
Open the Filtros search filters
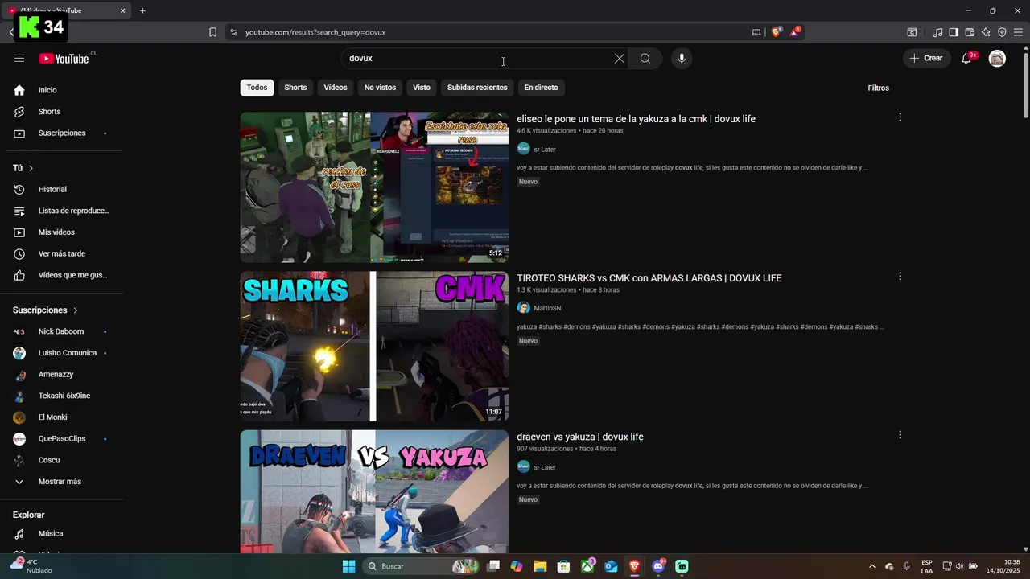[x=879, y=88]
